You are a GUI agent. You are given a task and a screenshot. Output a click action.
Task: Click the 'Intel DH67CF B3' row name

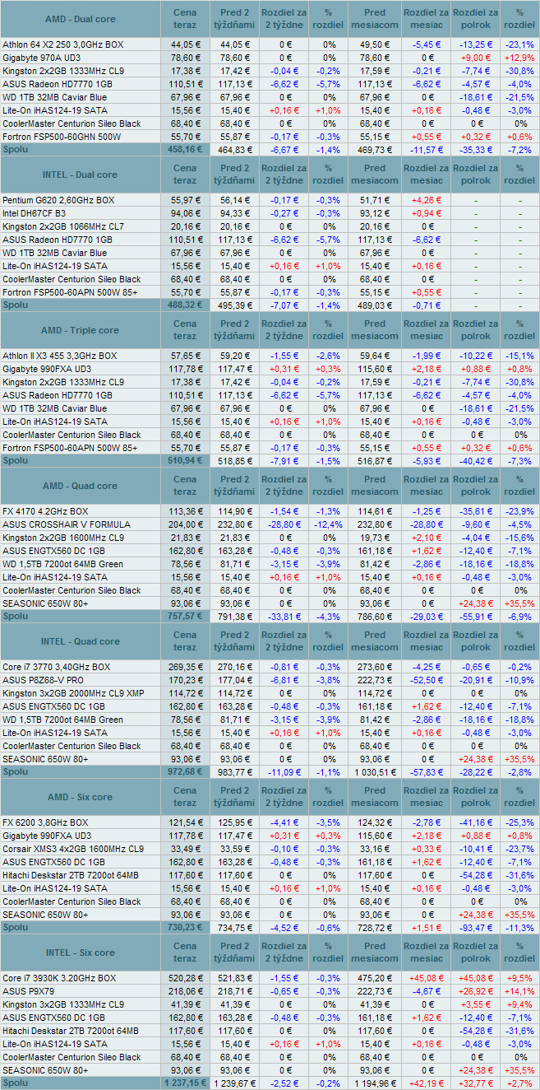35,213
